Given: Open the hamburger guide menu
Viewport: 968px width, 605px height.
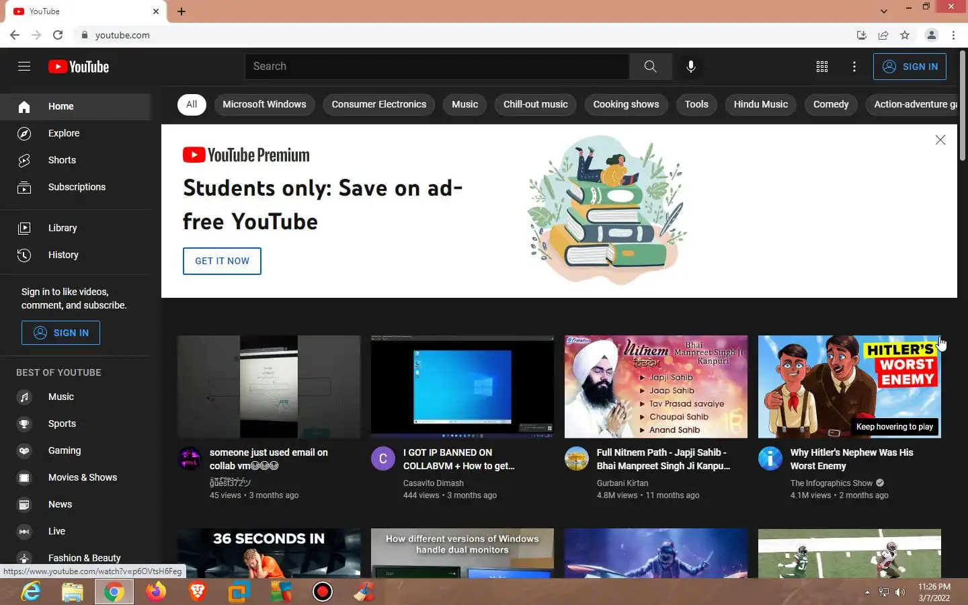Looking at the screenshot, I should [24, 66].
